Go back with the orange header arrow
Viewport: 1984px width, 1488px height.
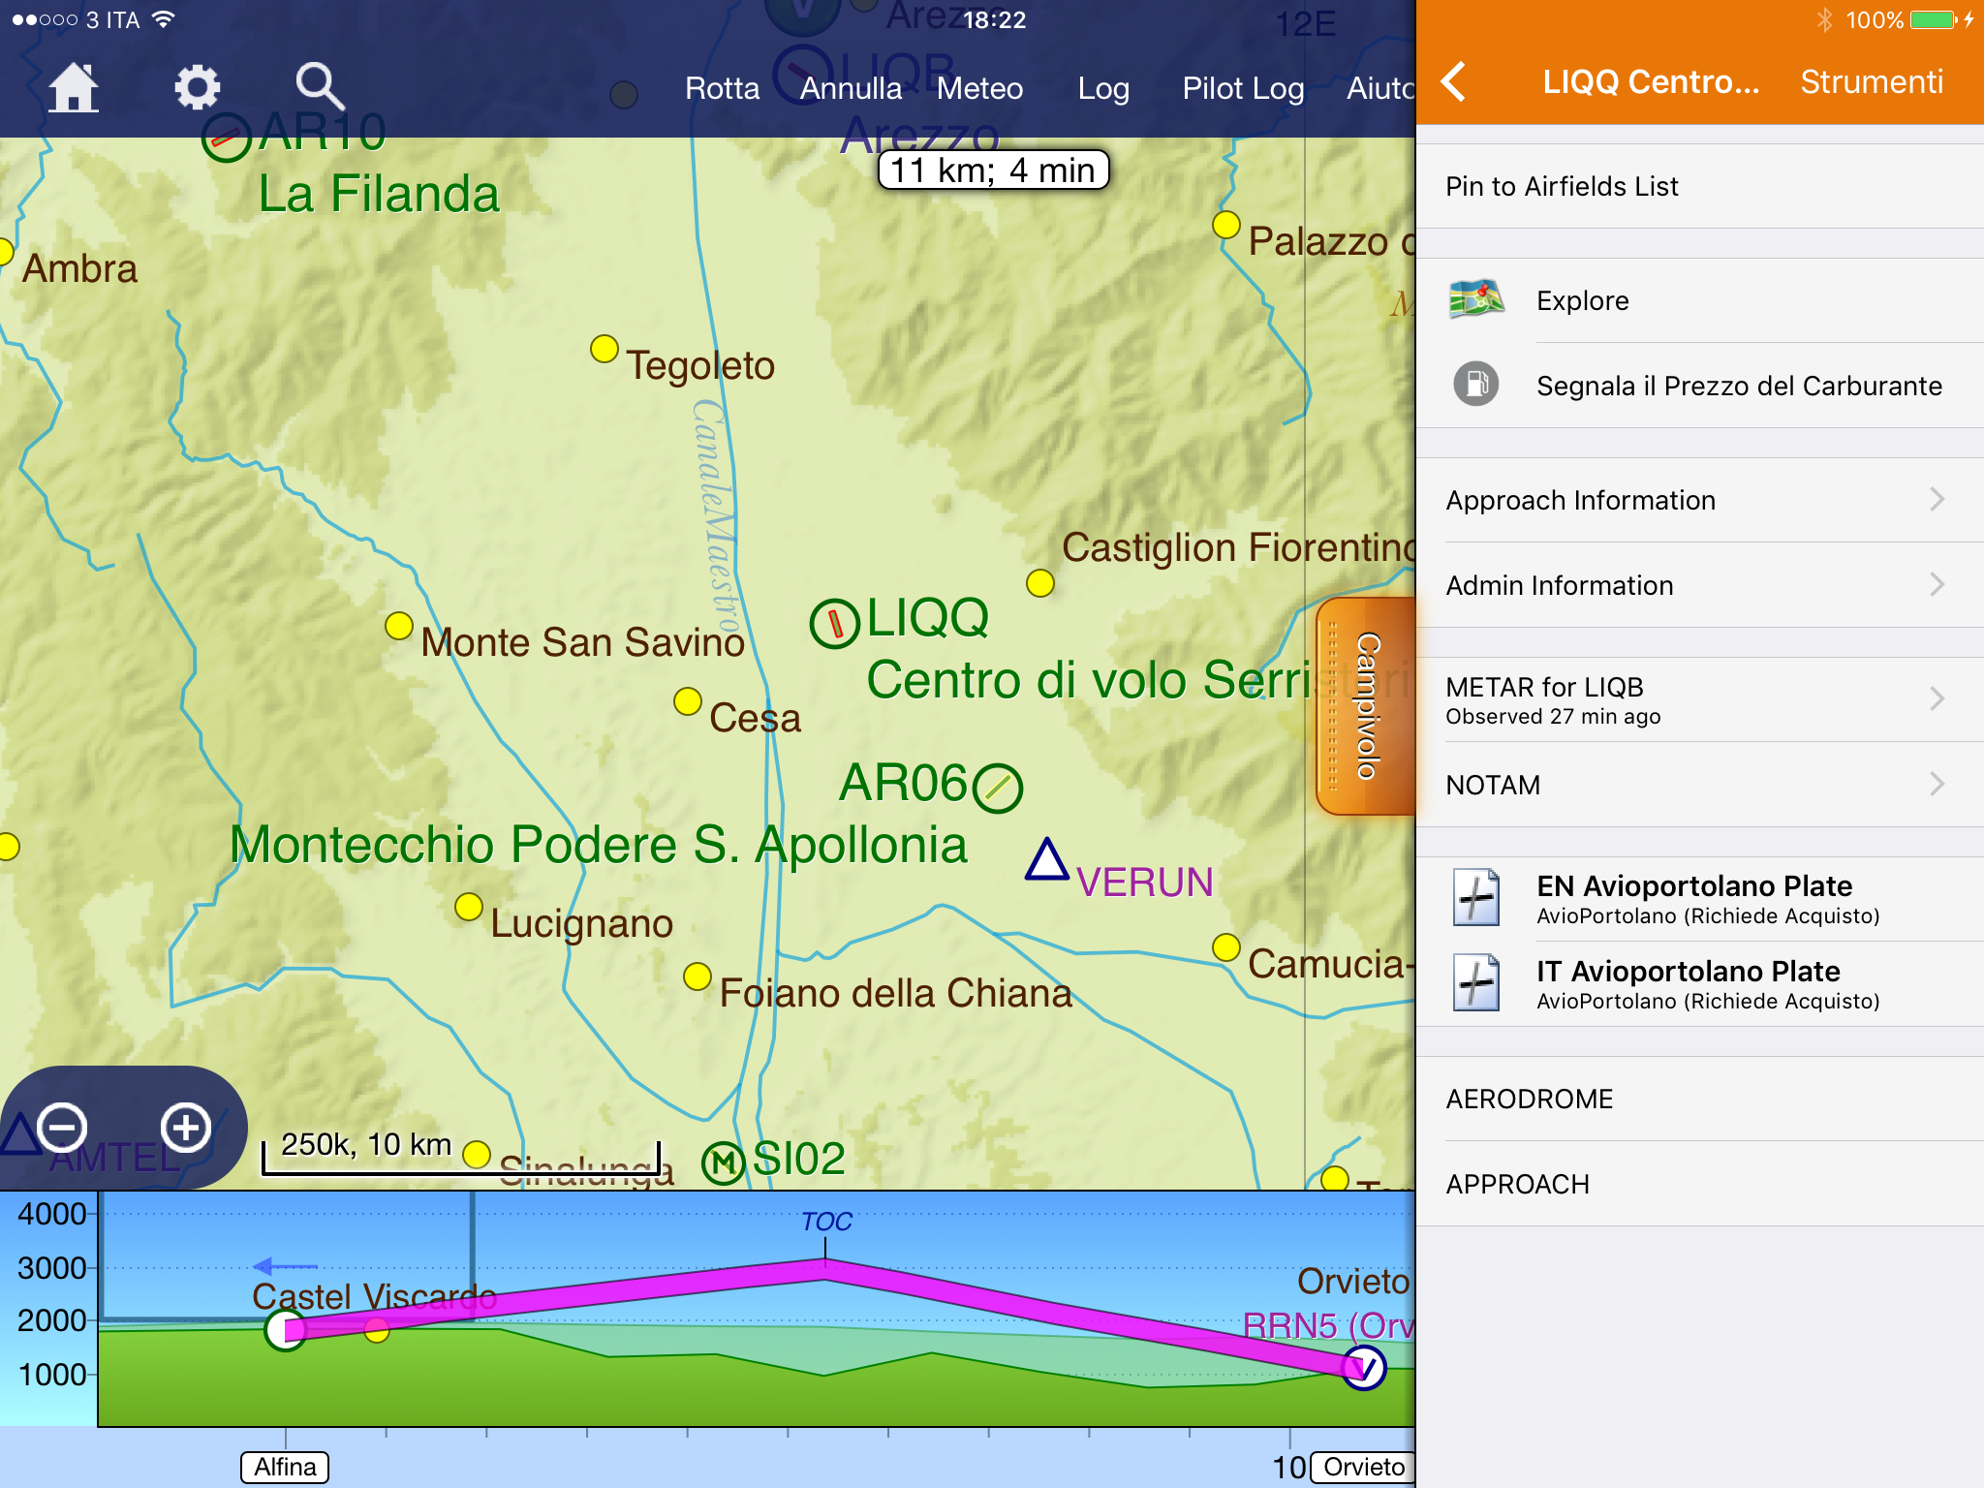point(1454,82)
